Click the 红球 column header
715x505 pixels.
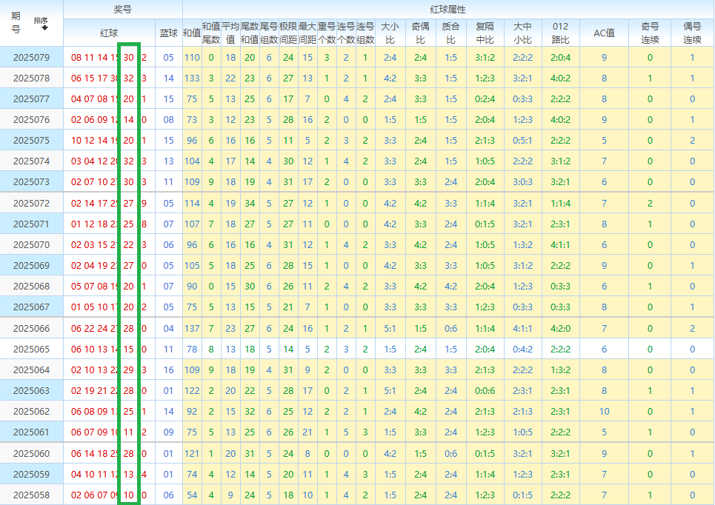point(109,33)
